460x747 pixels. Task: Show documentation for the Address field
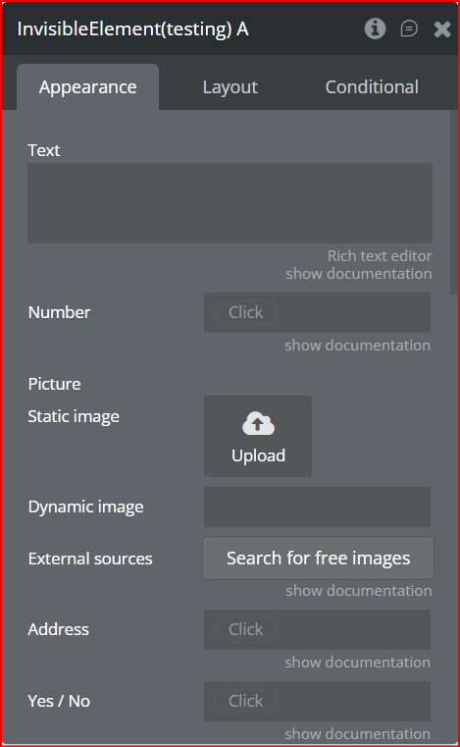click(357, 663)
